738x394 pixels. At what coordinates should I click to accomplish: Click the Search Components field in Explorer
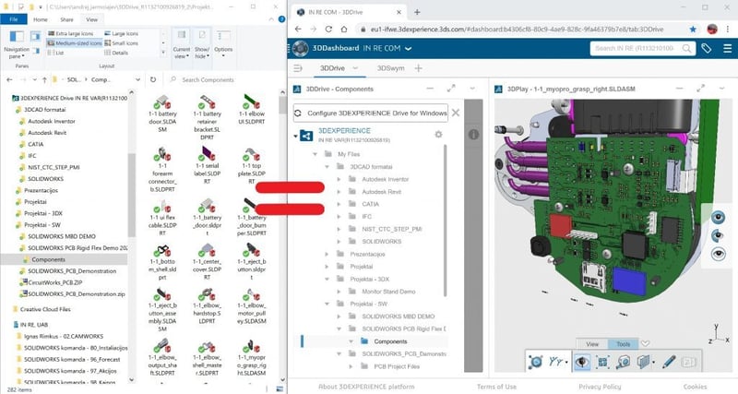(x=222, y=79)
